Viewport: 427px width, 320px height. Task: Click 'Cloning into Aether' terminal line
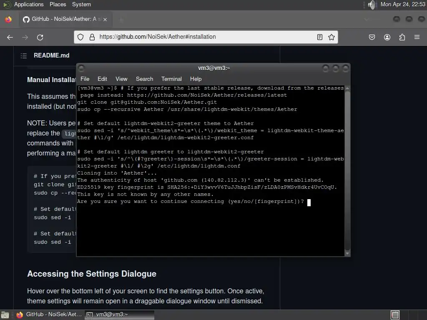coord(117,173)
